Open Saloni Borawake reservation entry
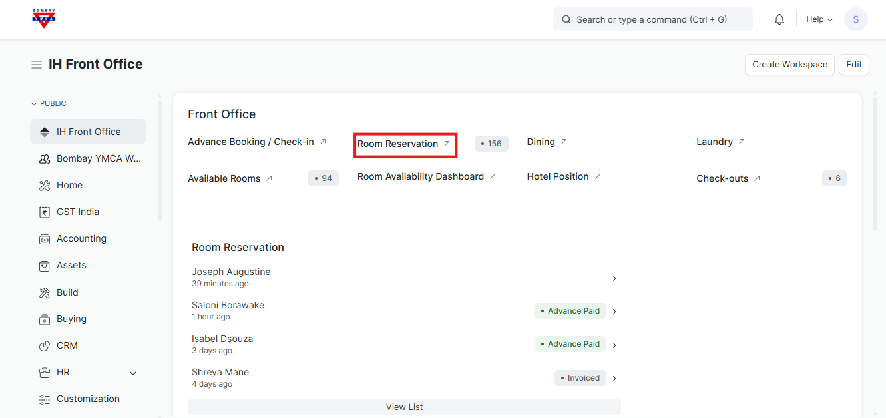This screenshot has height=418, width=886. [x=228, y=305]
